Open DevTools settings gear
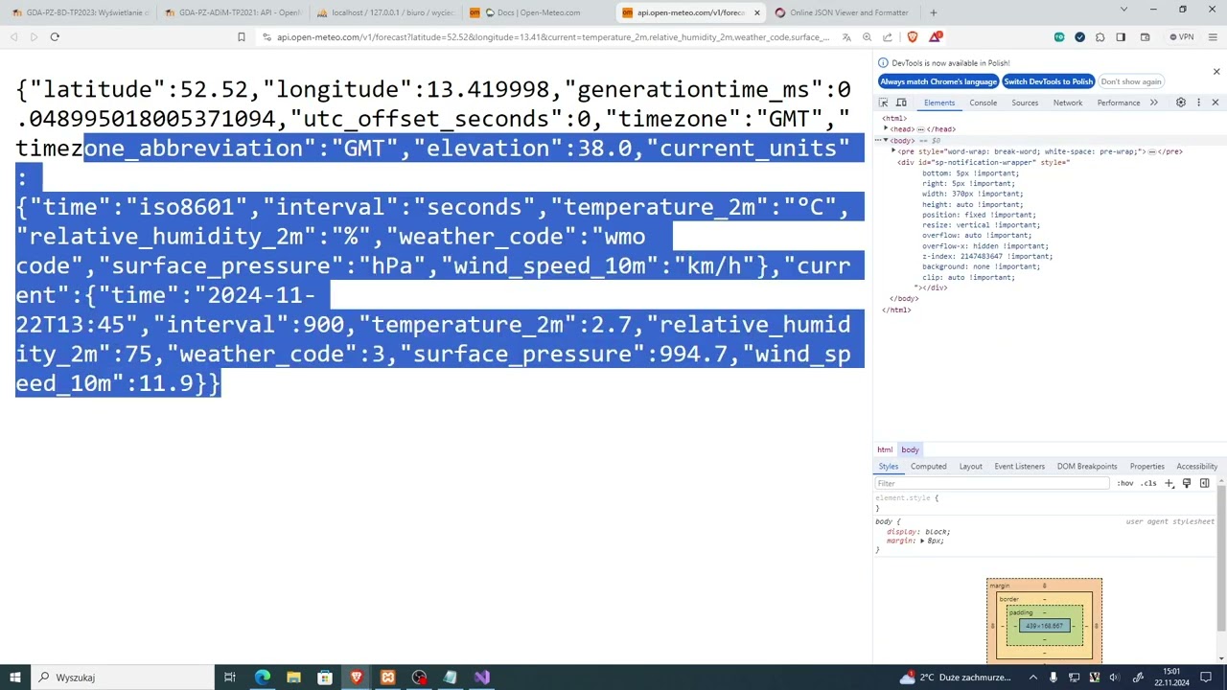Viewport: 1227px width, 690px height. point(1181,103)
